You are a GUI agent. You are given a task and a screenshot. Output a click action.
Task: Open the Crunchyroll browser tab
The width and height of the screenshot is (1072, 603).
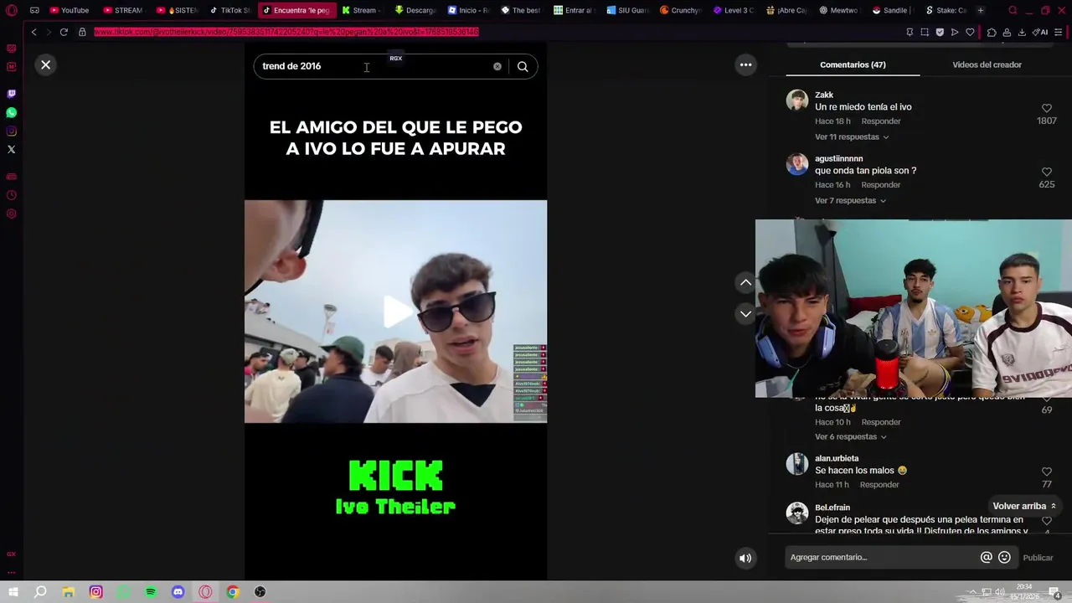tap(680, 10)
